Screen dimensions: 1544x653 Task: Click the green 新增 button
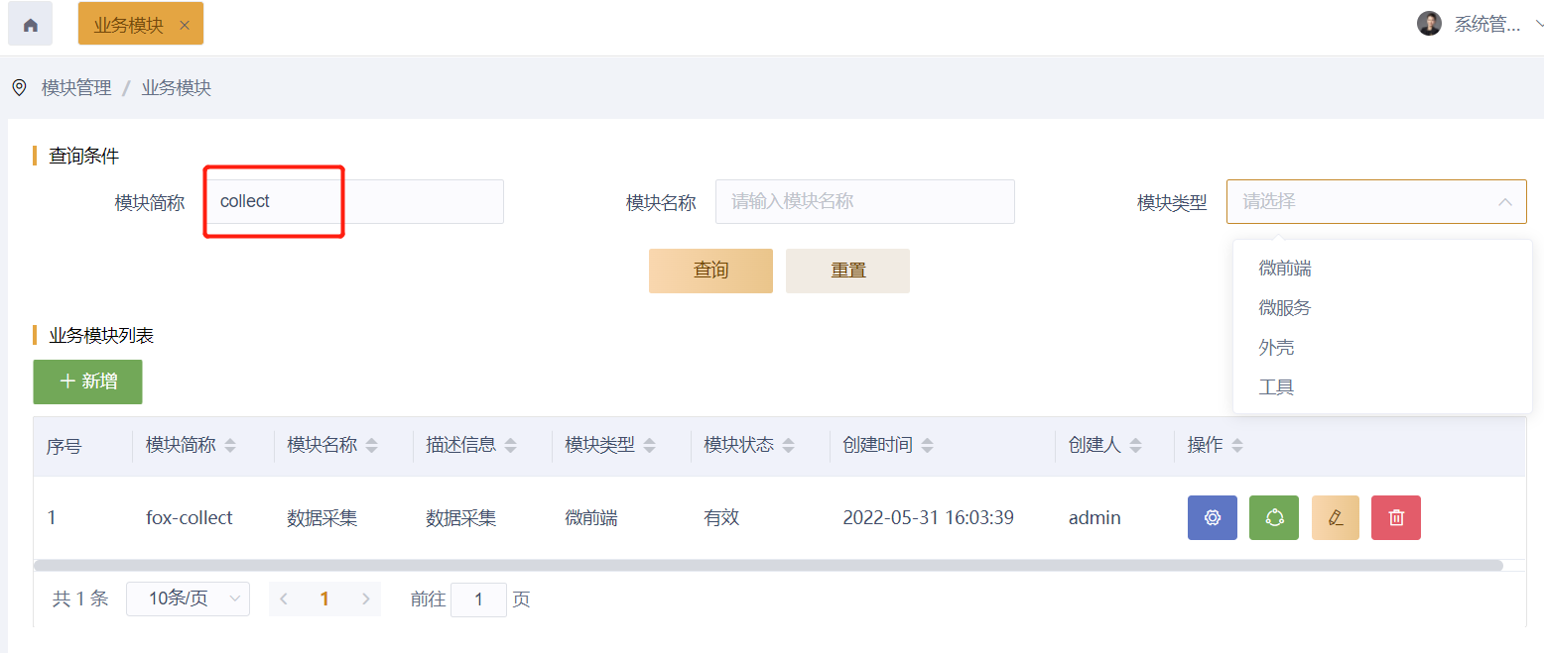tap(87, 381)
